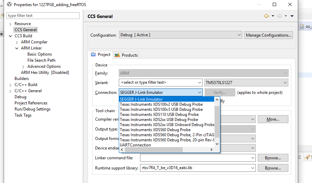Select File Search Path item
The height and width of the screenshot is (183, 312).
click(41, 60)
